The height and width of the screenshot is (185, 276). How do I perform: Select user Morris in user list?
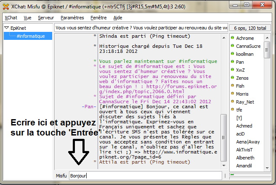[x=242, y=94]
